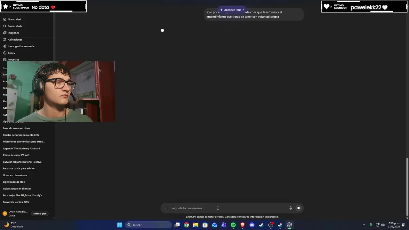Screen dimensions: 409x230
Task: Click the Pregunta lo que quieras field
Action: tap(228, 208)
